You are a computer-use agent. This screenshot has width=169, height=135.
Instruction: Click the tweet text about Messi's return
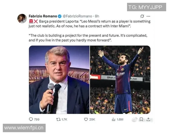tap(90, 24)
